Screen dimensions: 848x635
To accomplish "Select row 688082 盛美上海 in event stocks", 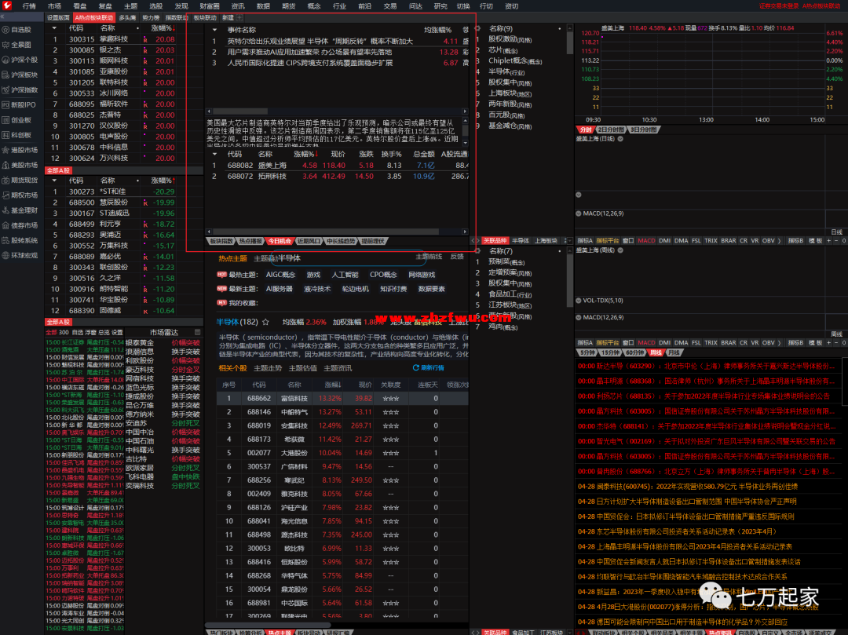I will tap(338, 166).
